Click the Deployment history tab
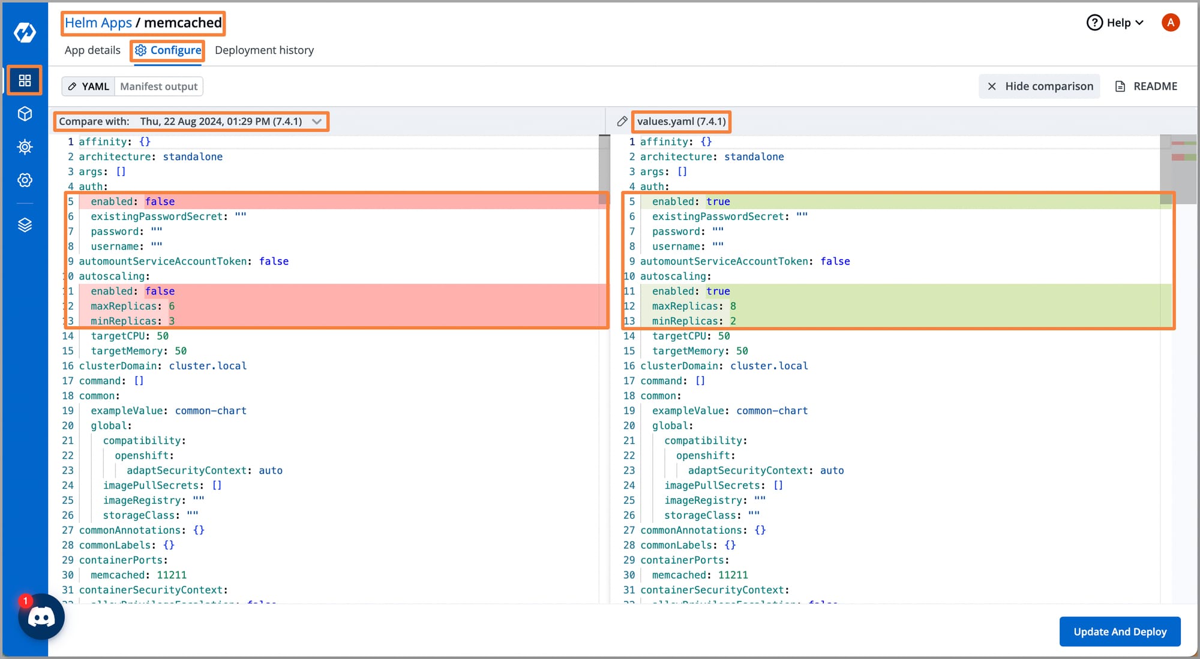 (x=264, y=50)
